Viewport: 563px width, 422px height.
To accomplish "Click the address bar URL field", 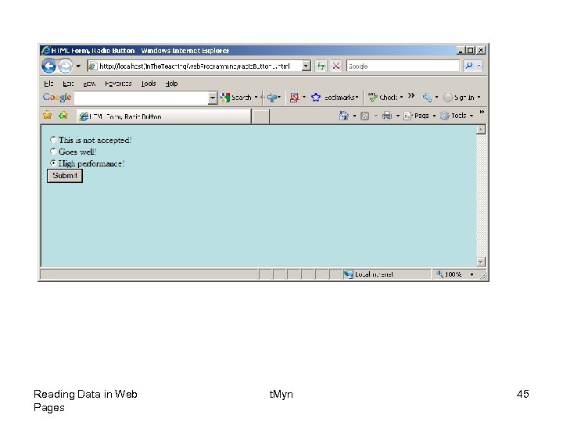I will pos(194,66).
